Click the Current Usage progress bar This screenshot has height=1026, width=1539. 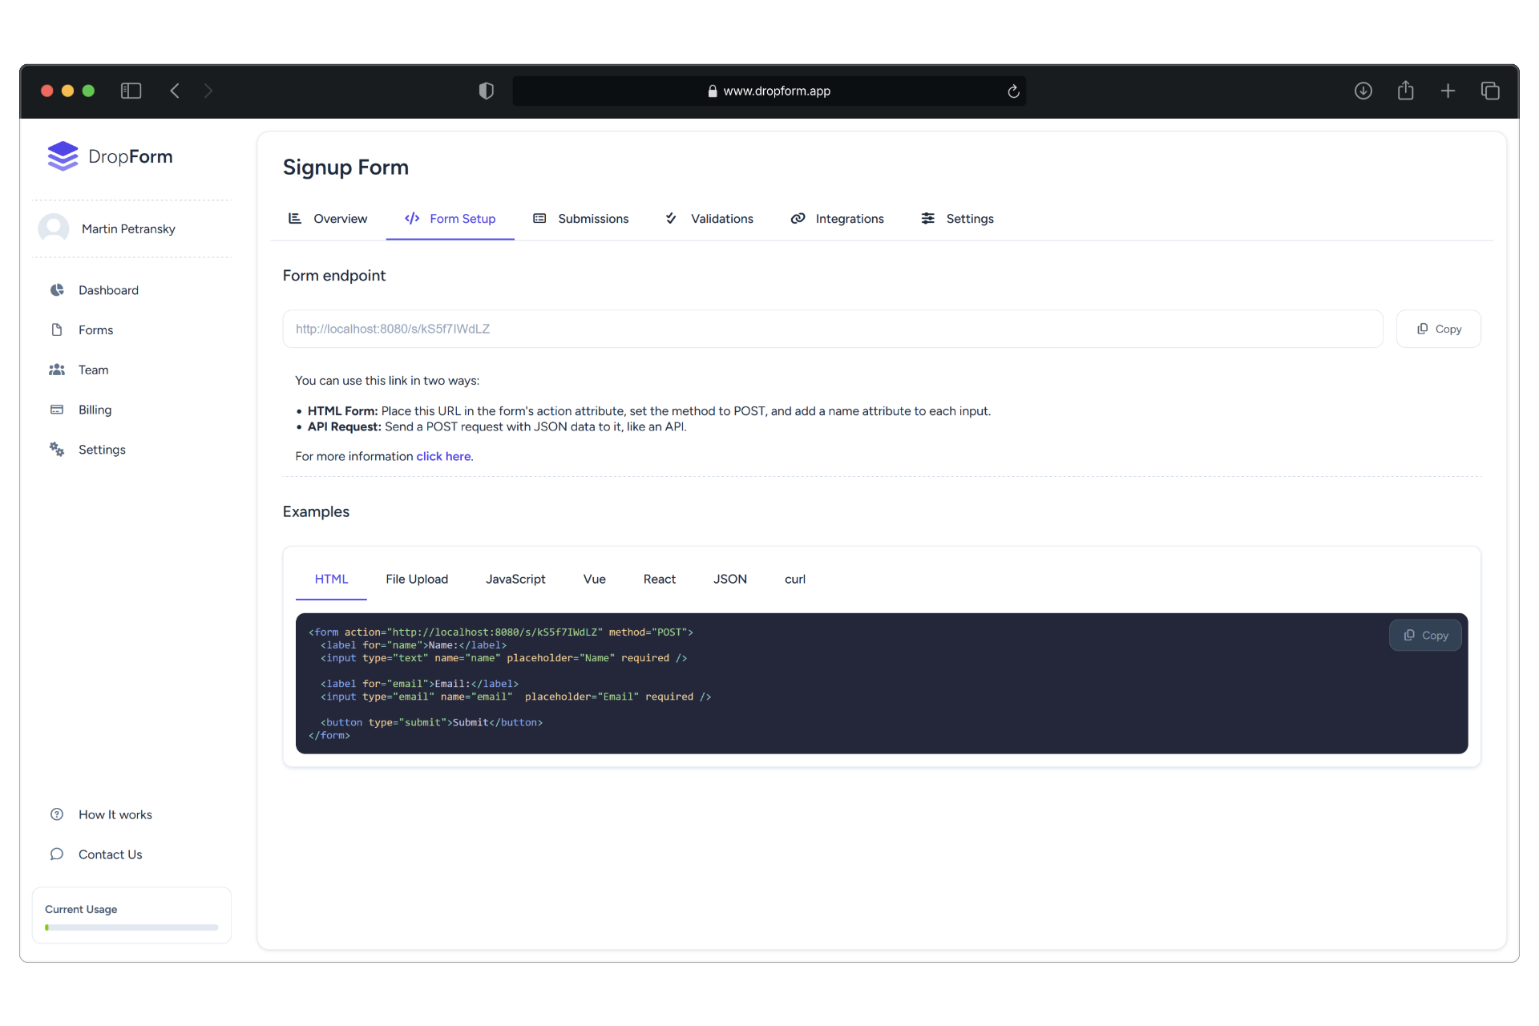pyautogui.click(x=131, y=927)
